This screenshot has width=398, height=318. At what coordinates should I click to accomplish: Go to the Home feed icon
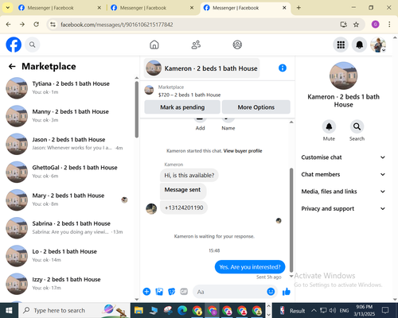(154, 45)
